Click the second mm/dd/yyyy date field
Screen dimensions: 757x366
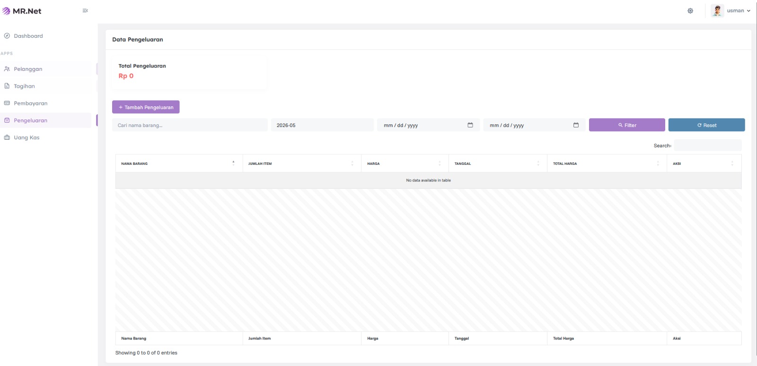pos(534,125)
